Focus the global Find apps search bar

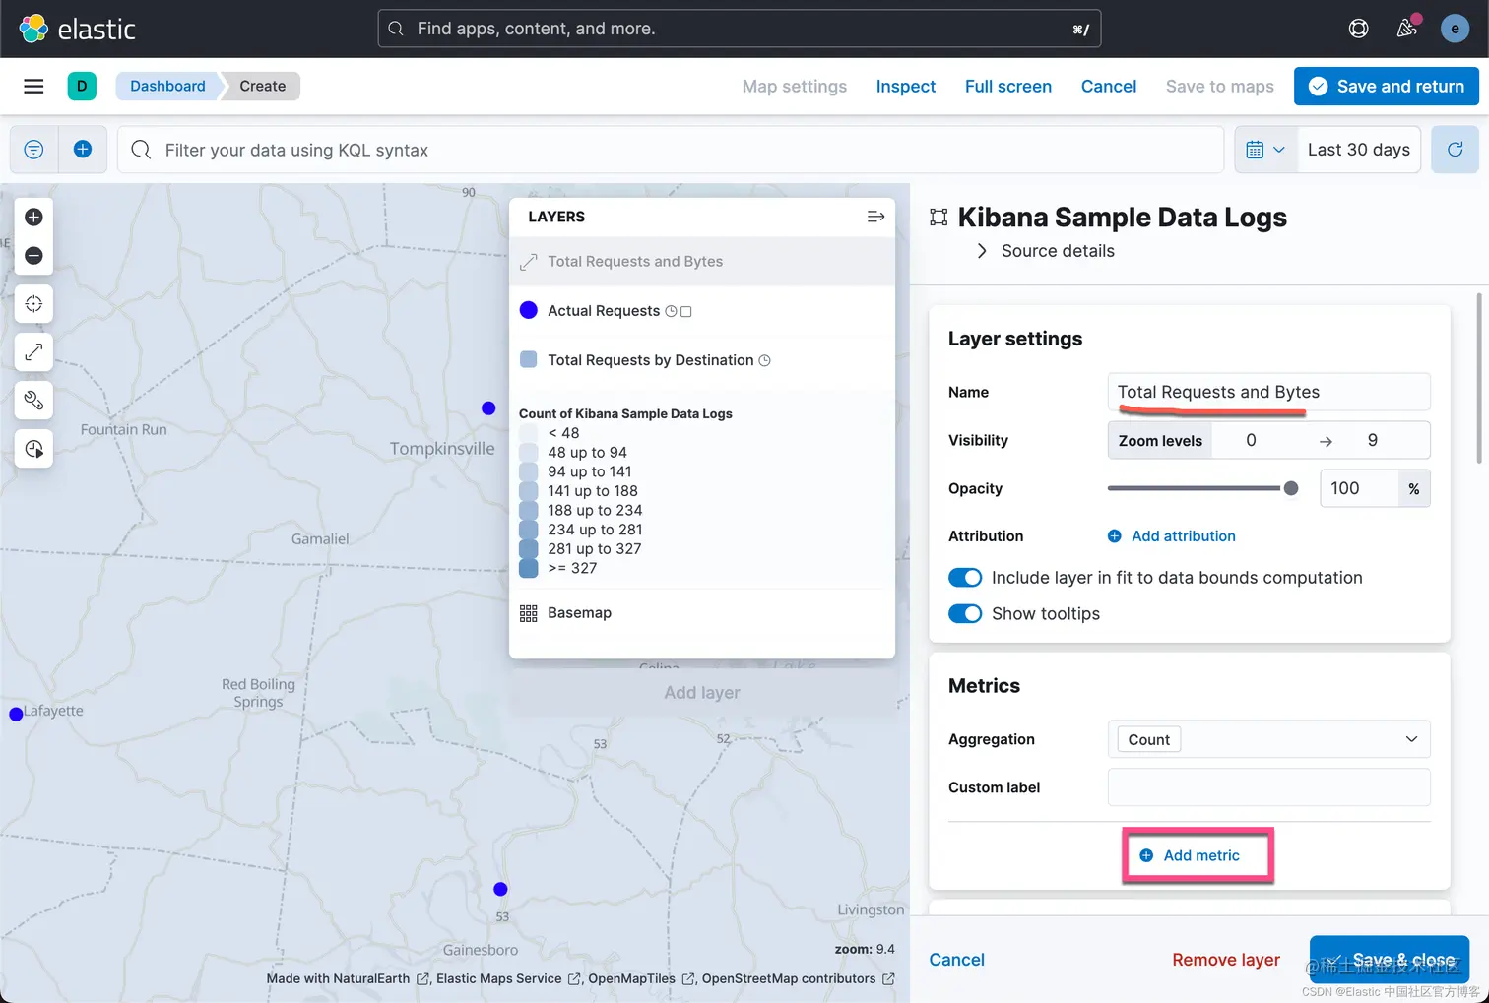pyautogui.click(x=739, y=29)
